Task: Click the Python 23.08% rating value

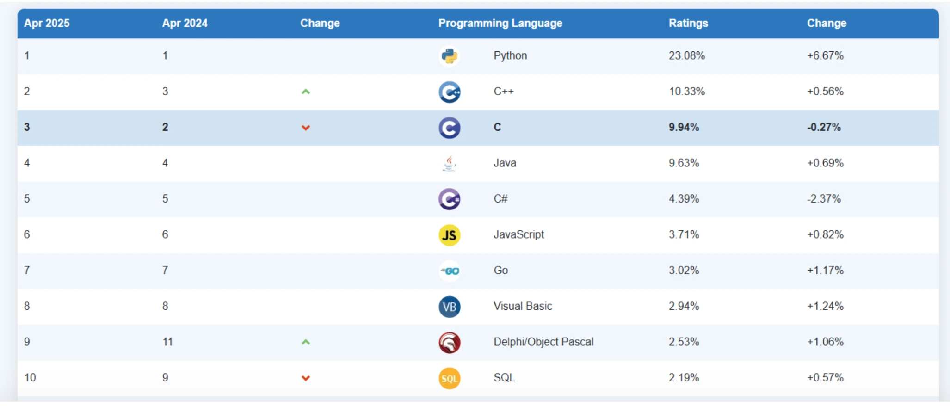Action: 686,55
